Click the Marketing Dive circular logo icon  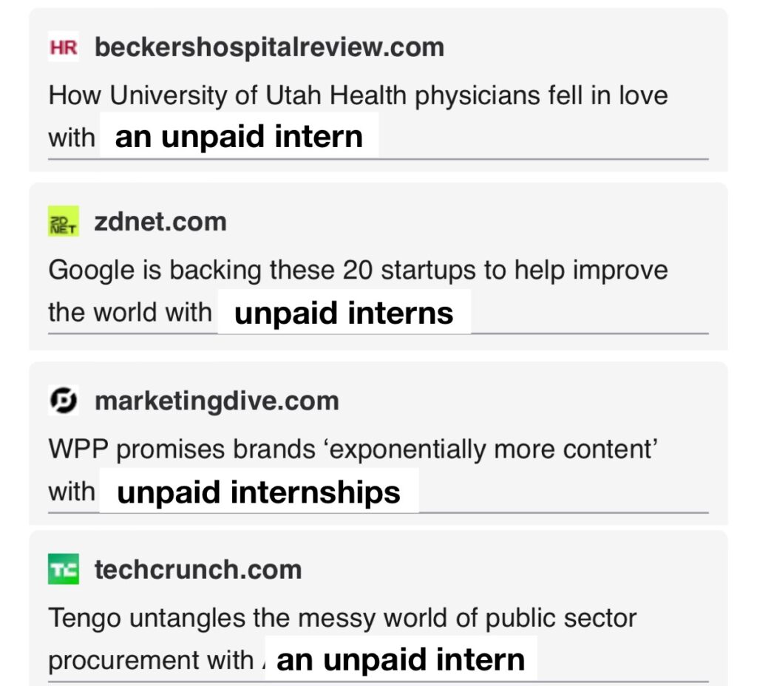point(63,401)
